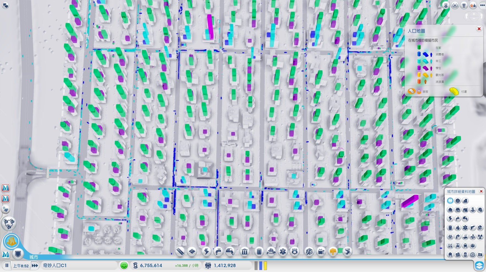This screenshot has height=272, width=486.
Task: Click the RCI demand bars
Action: [x=261, y=265]
